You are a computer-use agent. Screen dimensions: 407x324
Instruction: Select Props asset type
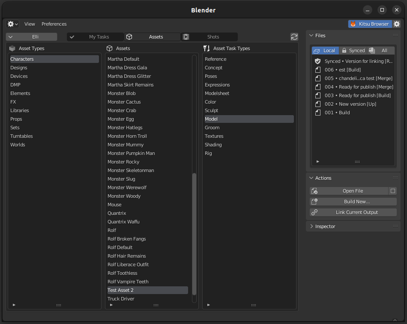[54, 119]
